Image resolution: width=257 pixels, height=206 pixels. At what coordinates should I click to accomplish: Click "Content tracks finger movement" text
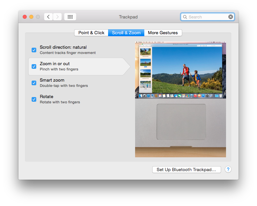[x=68, y=53]
